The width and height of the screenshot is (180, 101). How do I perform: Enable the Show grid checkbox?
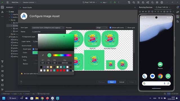click(x=126, y=27)
